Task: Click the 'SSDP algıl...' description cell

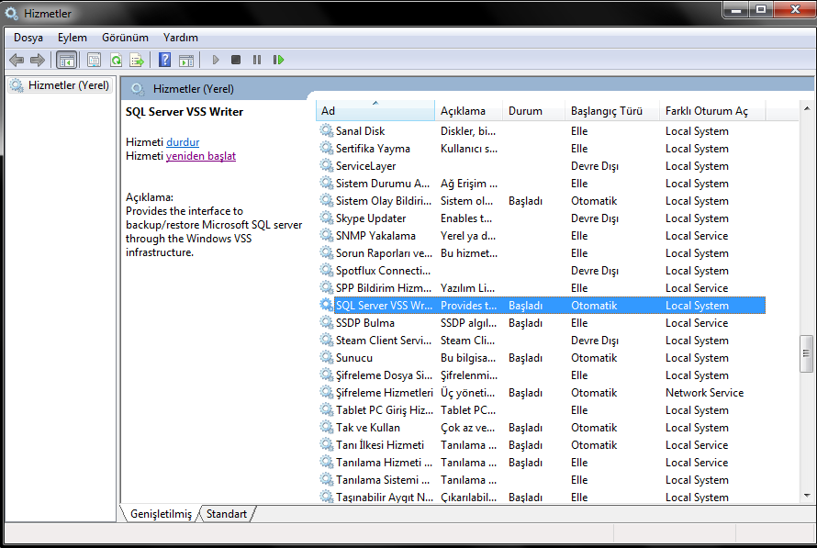Action: click(x=468, y=323)
